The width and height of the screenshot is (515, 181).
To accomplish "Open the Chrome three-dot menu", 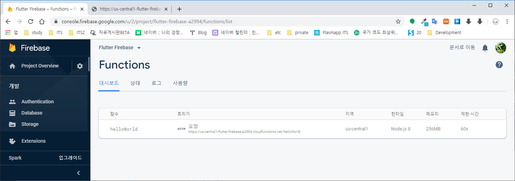I will pos(507,21).
